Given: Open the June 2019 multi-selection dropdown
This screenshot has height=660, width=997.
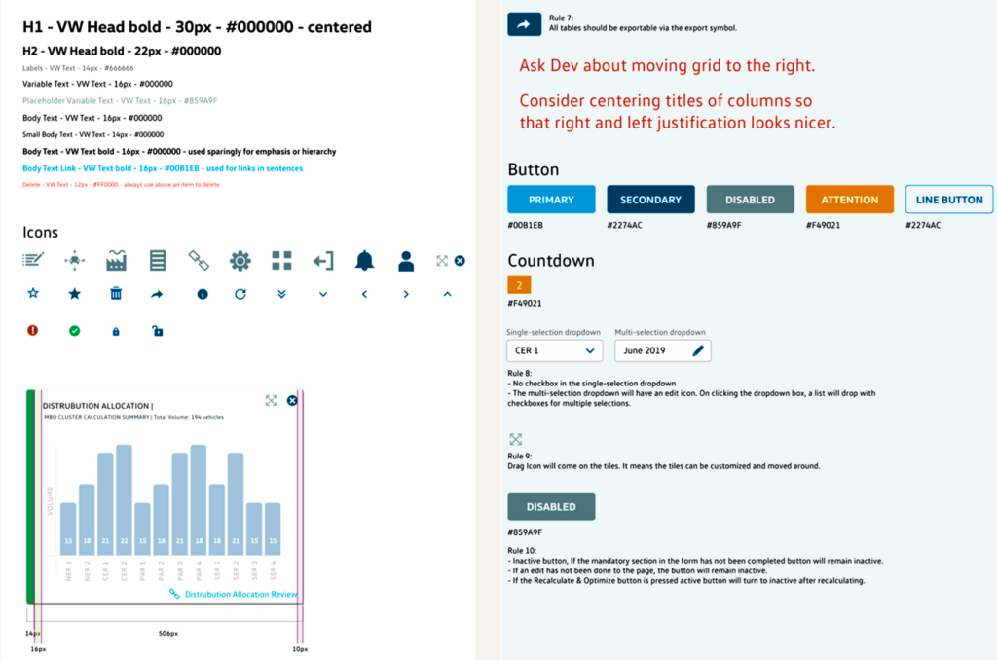Looking at the screenshot, I should coord(663,350).
